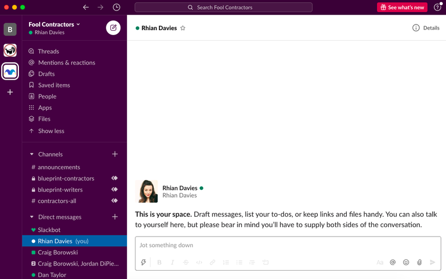Toggle strikethrough formatting

click(x=186, y=262)
